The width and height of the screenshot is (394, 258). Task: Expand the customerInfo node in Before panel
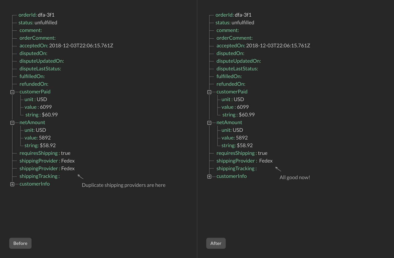click(x=12, y=184)
